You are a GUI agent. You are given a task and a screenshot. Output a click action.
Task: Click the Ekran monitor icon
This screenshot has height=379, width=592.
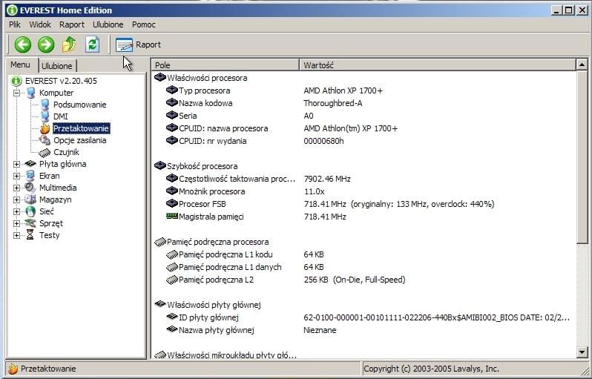click(30, 176)
